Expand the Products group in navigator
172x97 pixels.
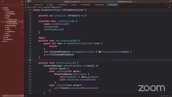pyautogui.click(x=3, y=36)
